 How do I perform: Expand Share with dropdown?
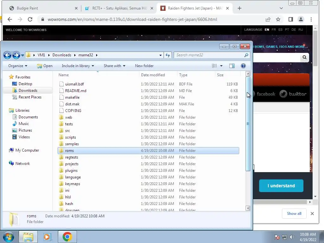(115, 66)
